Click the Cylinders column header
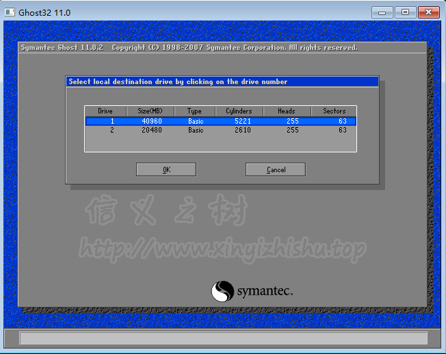 pos(239,111)
